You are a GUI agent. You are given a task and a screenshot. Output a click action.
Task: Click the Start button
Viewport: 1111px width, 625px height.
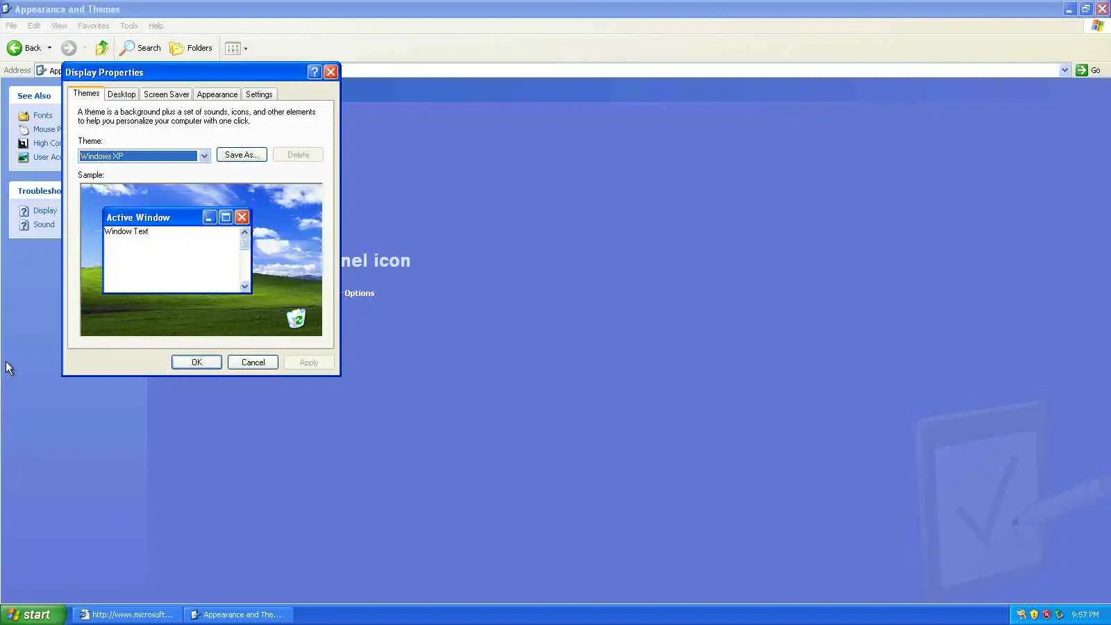(x=33, y=615)
